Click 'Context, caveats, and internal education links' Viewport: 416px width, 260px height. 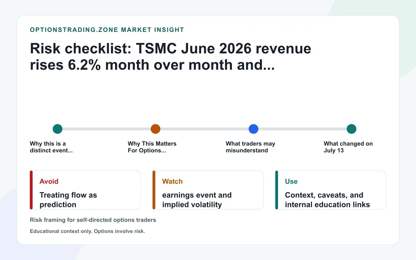(327, 200)
